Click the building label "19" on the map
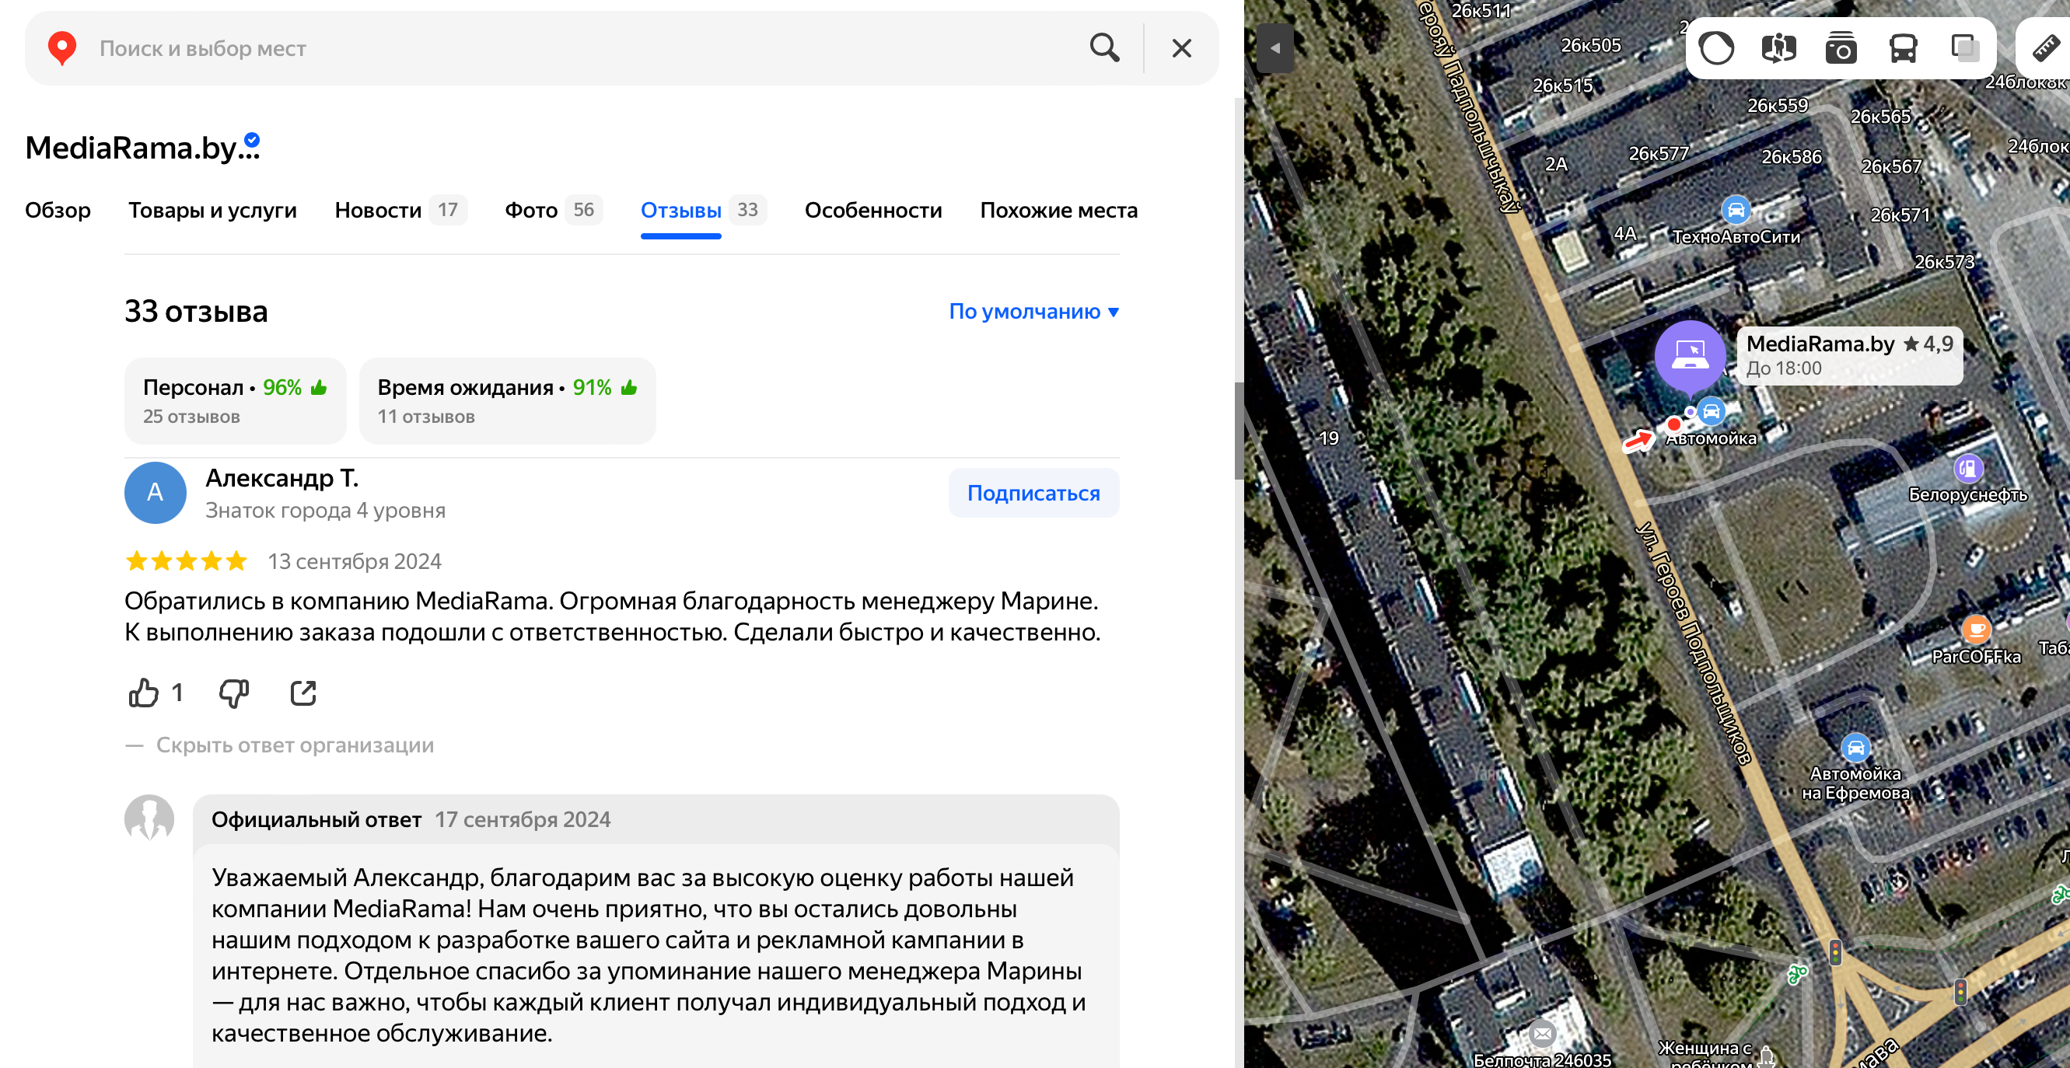This screenshot has height=1068, width=2070. tap(1329, 438)
